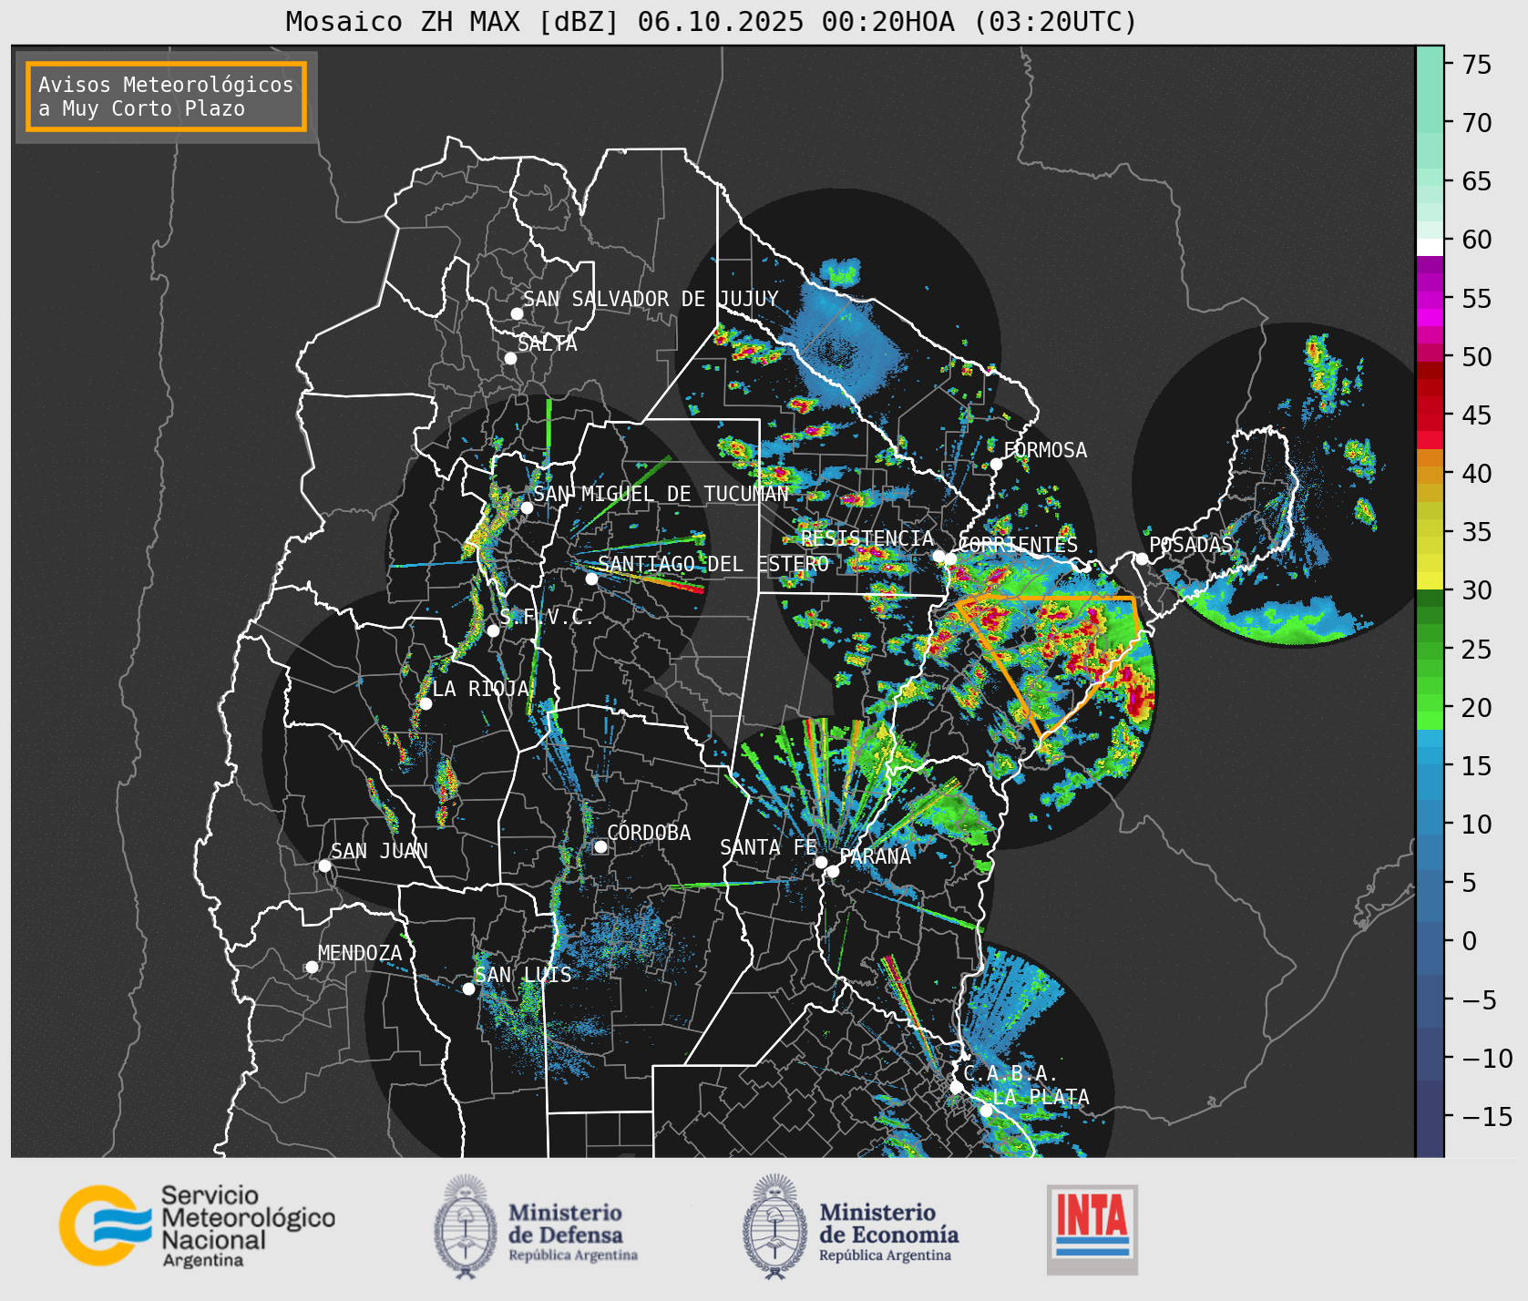Click the FORMOSA map label
1528x1301 pixels.
pyautogui.click(x=1045, y=450)
